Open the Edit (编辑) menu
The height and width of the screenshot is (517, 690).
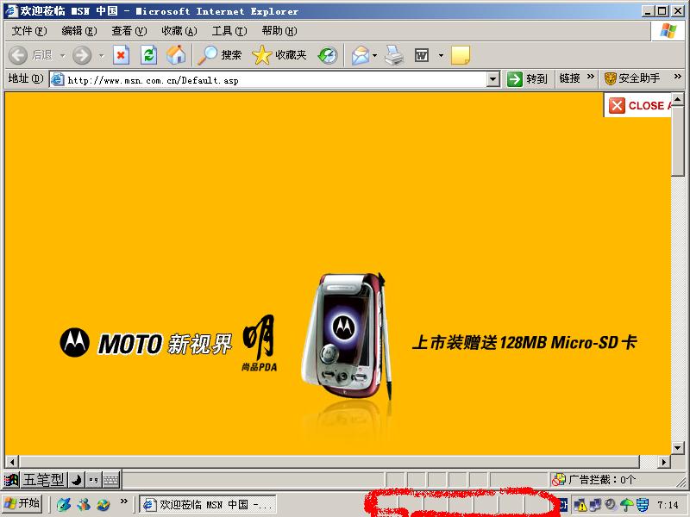[x=78, y=31]
